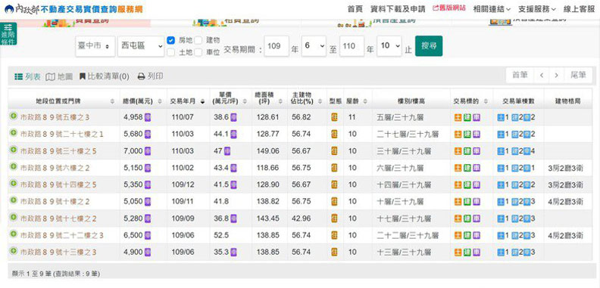
Task: Click the 比較清單 bookmark icon
Action: (x=82, y=77)
